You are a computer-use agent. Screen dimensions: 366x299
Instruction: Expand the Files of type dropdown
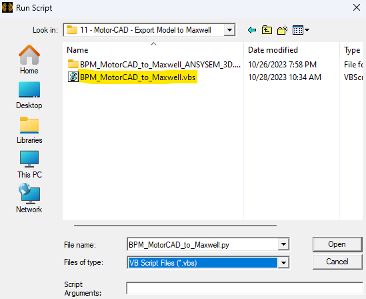(283, 262)
